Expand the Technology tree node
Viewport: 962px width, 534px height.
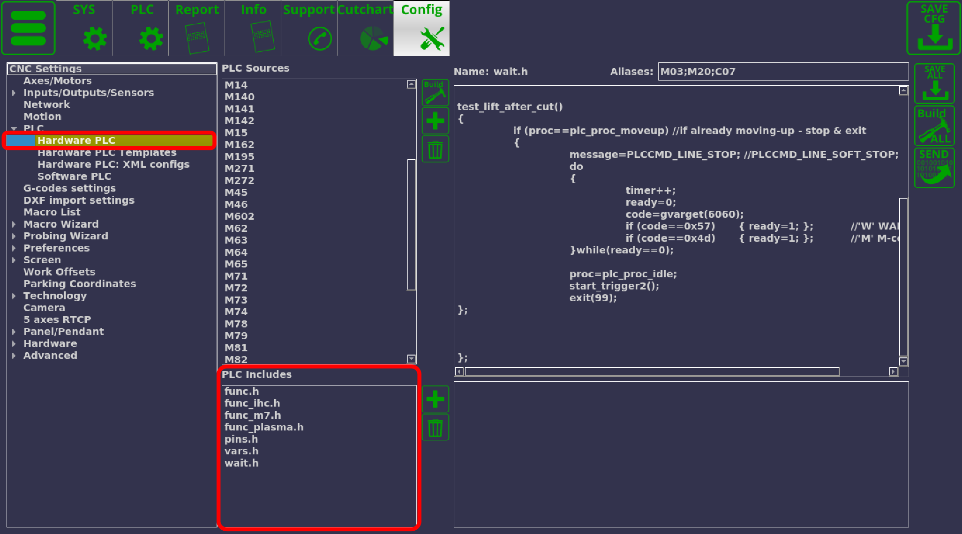[x=14, y=296]
